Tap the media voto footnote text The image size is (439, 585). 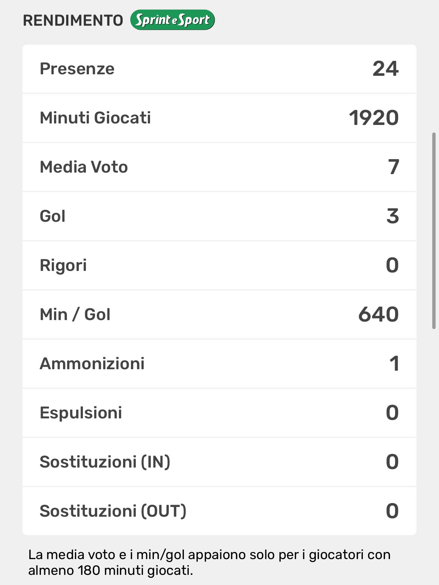pos(209,562)
